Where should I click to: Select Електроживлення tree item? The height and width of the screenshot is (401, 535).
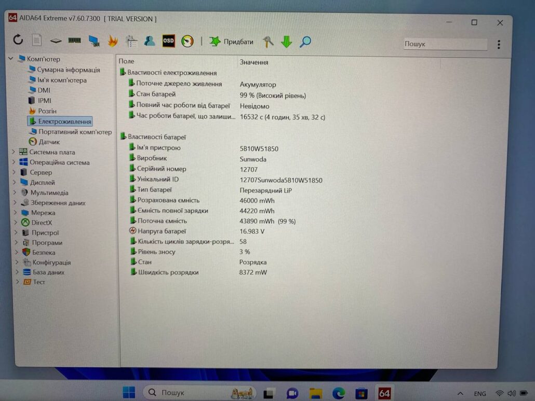click(60, 121)
